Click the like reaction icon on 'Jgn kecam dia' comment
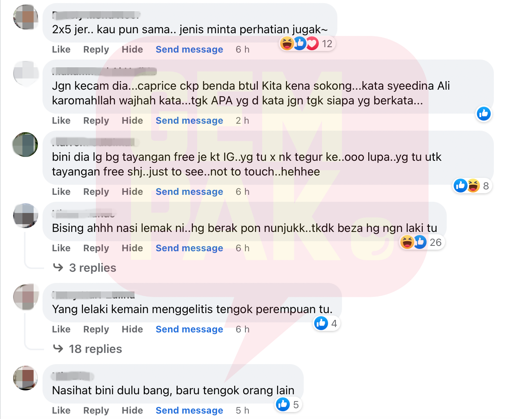The image size is (524, 419). coord(483,114)
